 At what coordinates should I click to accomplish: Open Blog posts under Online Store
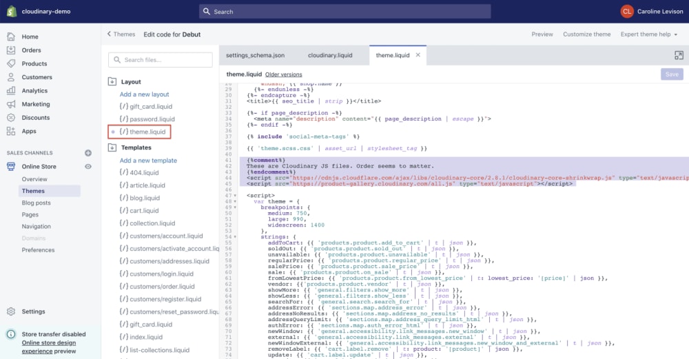tap(36, 203)
